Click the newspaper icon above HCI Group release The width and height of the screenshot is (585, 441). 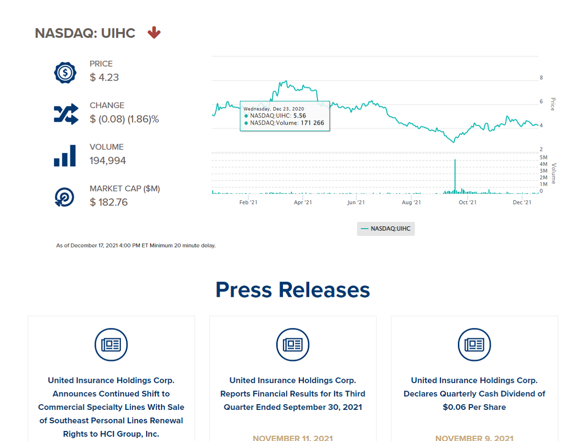point(111,345)
